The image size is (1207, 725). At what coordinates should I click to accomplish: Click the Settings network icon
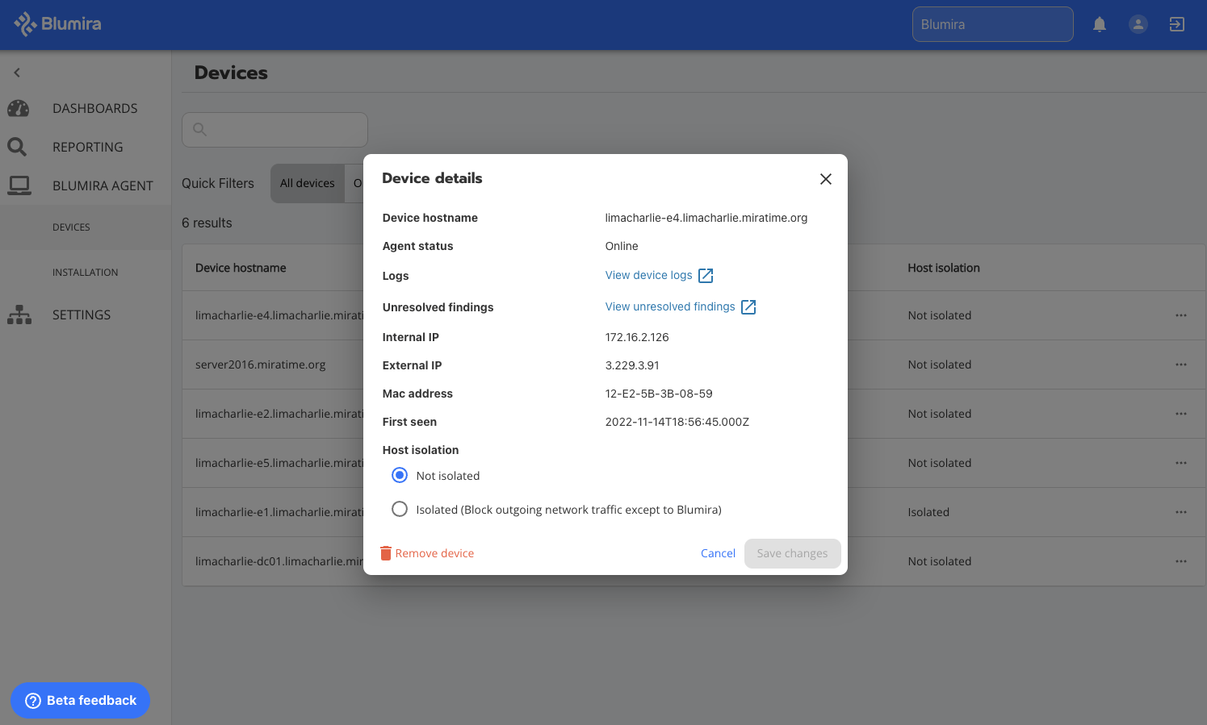19,315
